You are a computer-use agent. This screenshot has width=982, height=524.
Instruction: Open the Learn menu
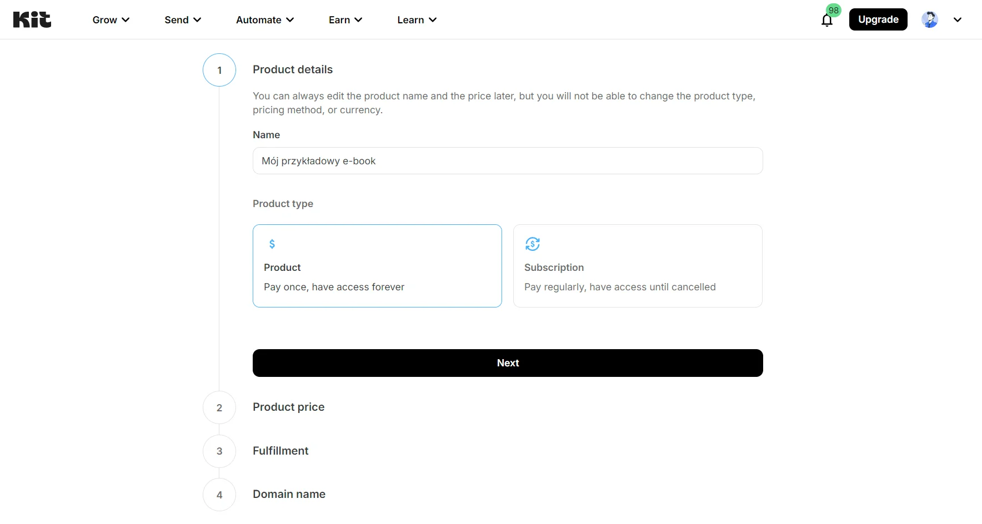click(417, 20)
